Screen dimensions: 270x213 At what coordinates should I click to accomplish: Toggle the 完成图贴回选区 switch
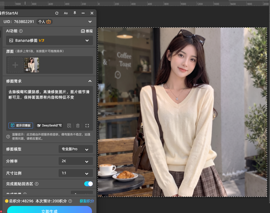coord(89,184)
